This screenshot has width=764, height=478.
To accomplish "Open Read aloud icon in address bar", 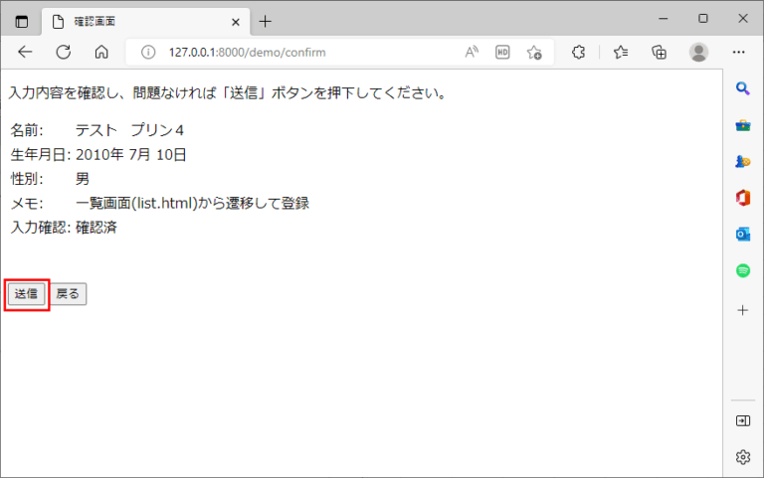I will pos(472,52).
